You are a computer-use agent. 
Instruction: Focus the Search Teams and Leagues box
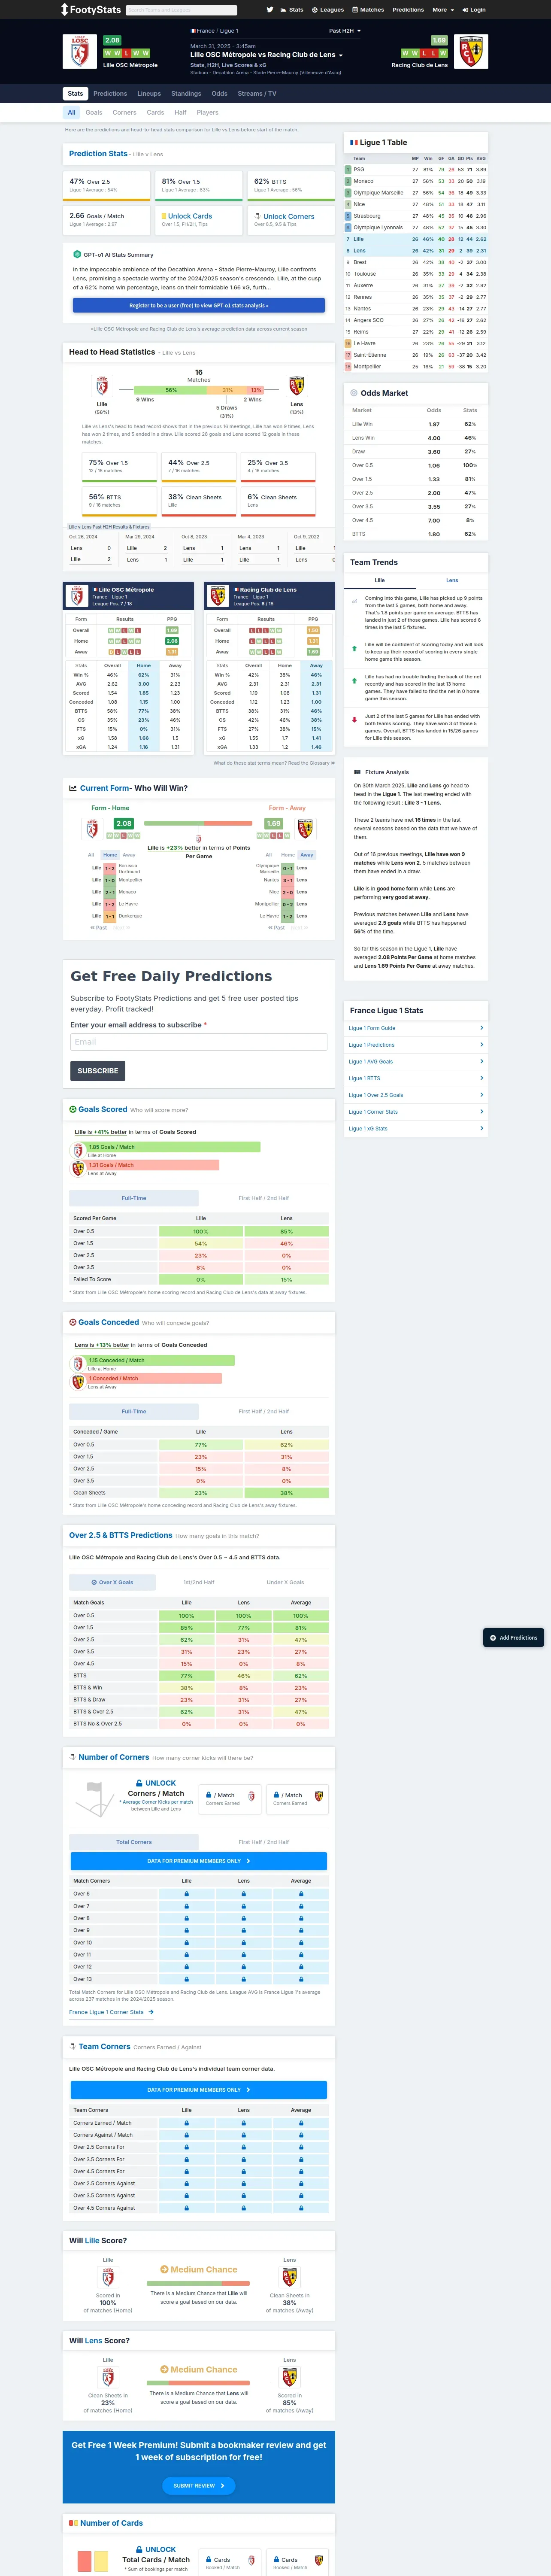click(181, 10)
